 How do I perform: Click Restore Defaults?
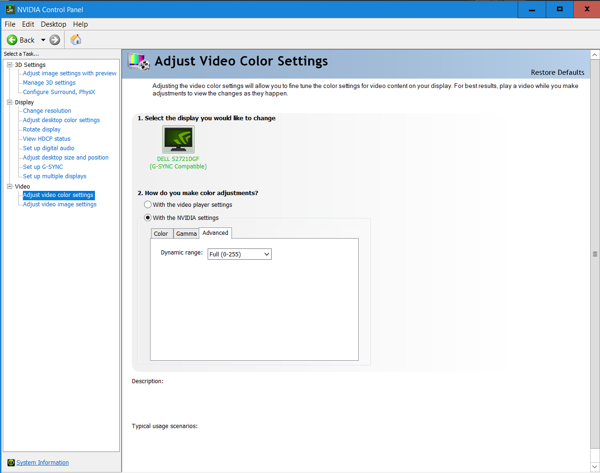click(557, 73)
